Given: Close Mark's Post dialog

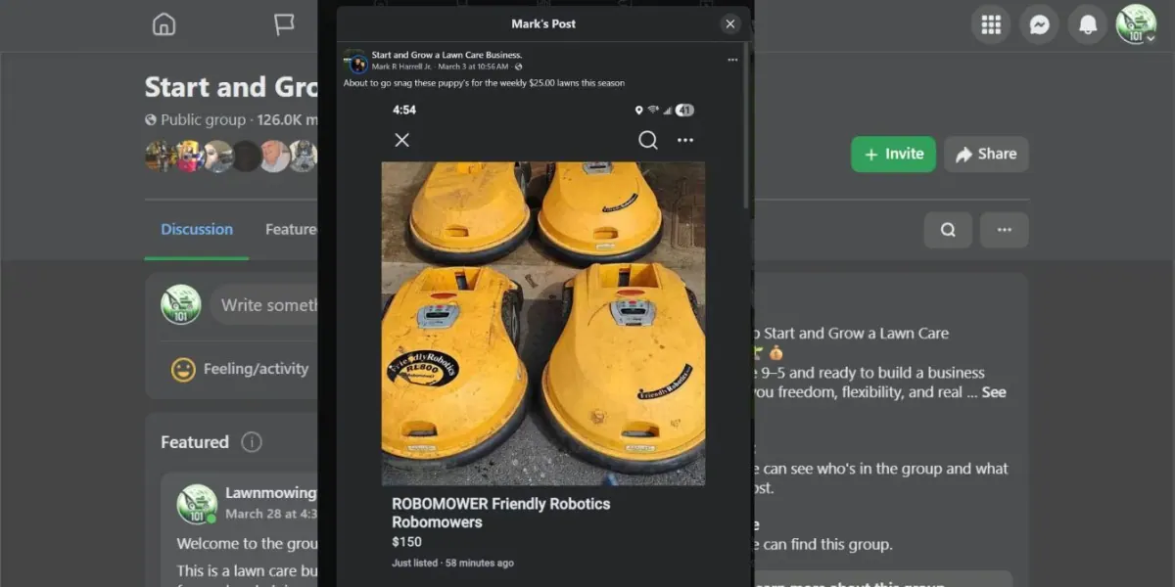Looking at the screenshot, I should pos(730,24).
